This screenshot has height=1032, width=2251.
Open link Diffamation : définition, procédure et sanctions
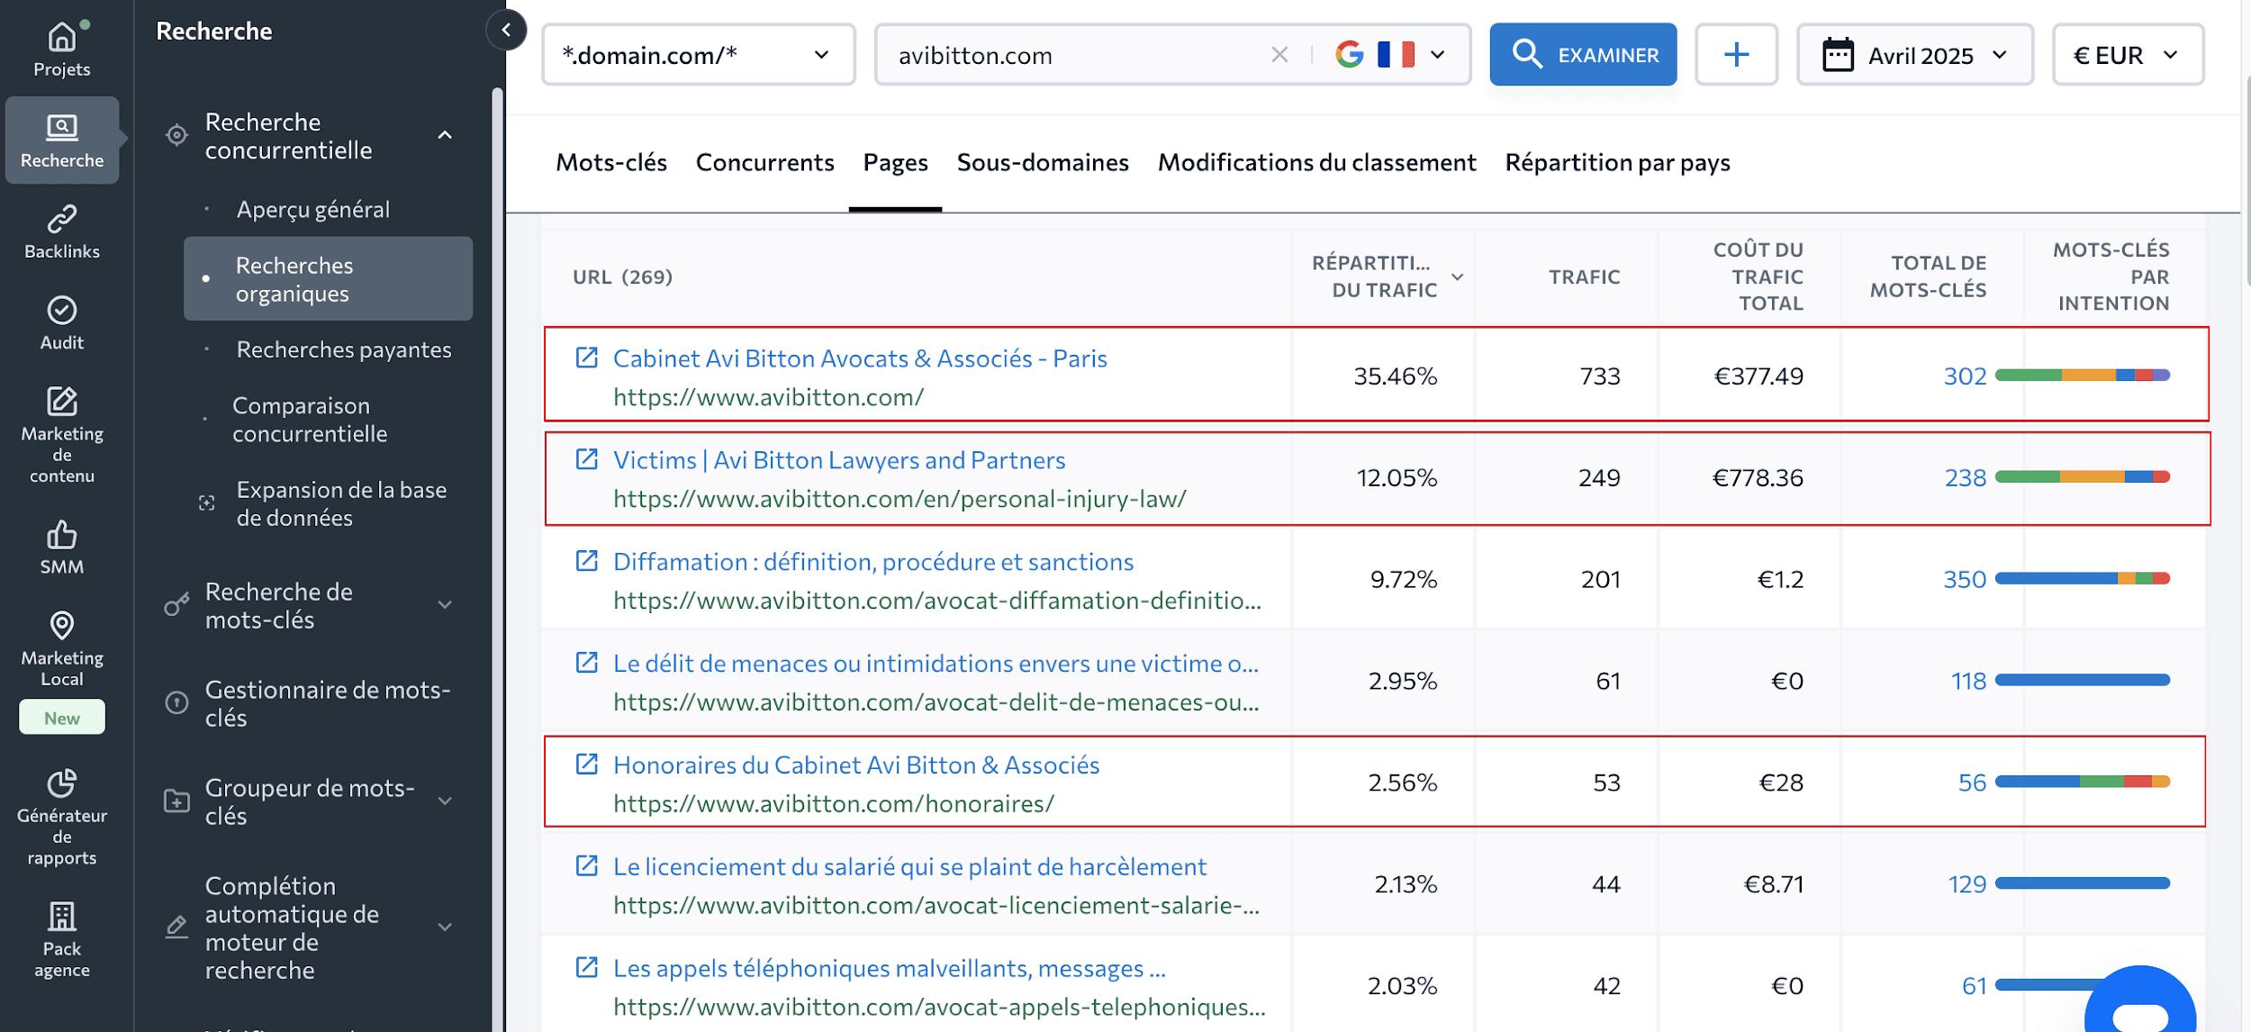coord(873,562)
